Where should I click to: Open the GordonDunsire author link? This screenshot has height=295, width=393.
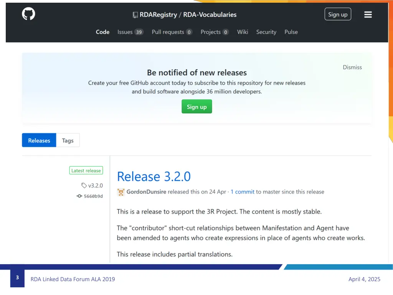click(x=146, y=192)
